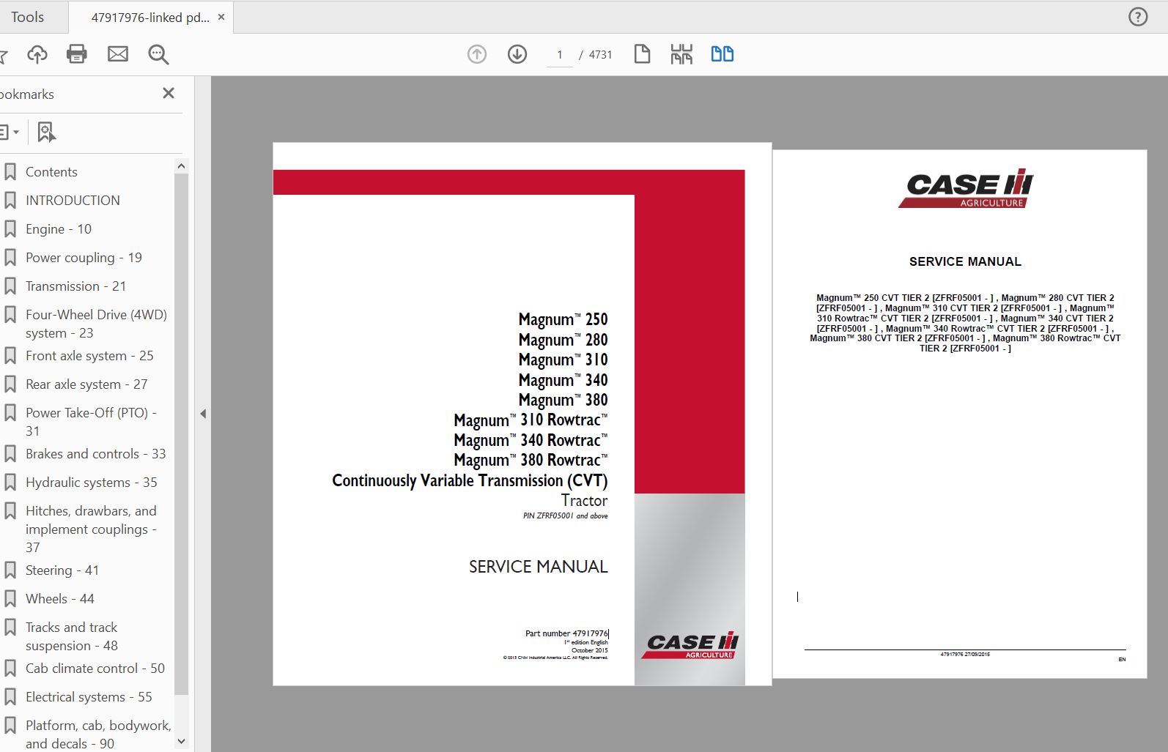Click the page number input field
This screenshot has width=1168, height=752.
click(560, 55)
